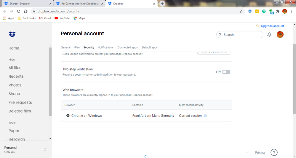Go to the browser home page
This screenshot has height=158, width=296.
[25, 11]
